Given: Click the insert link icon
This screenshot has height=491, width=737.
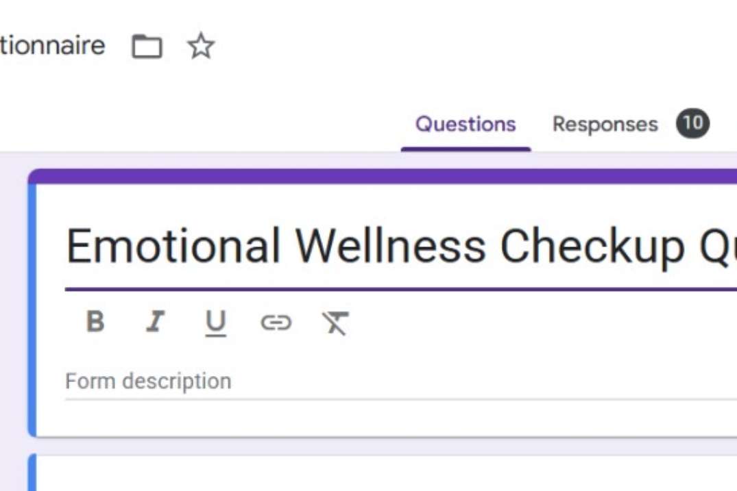Looking at the screenshot, I should 276,323.
